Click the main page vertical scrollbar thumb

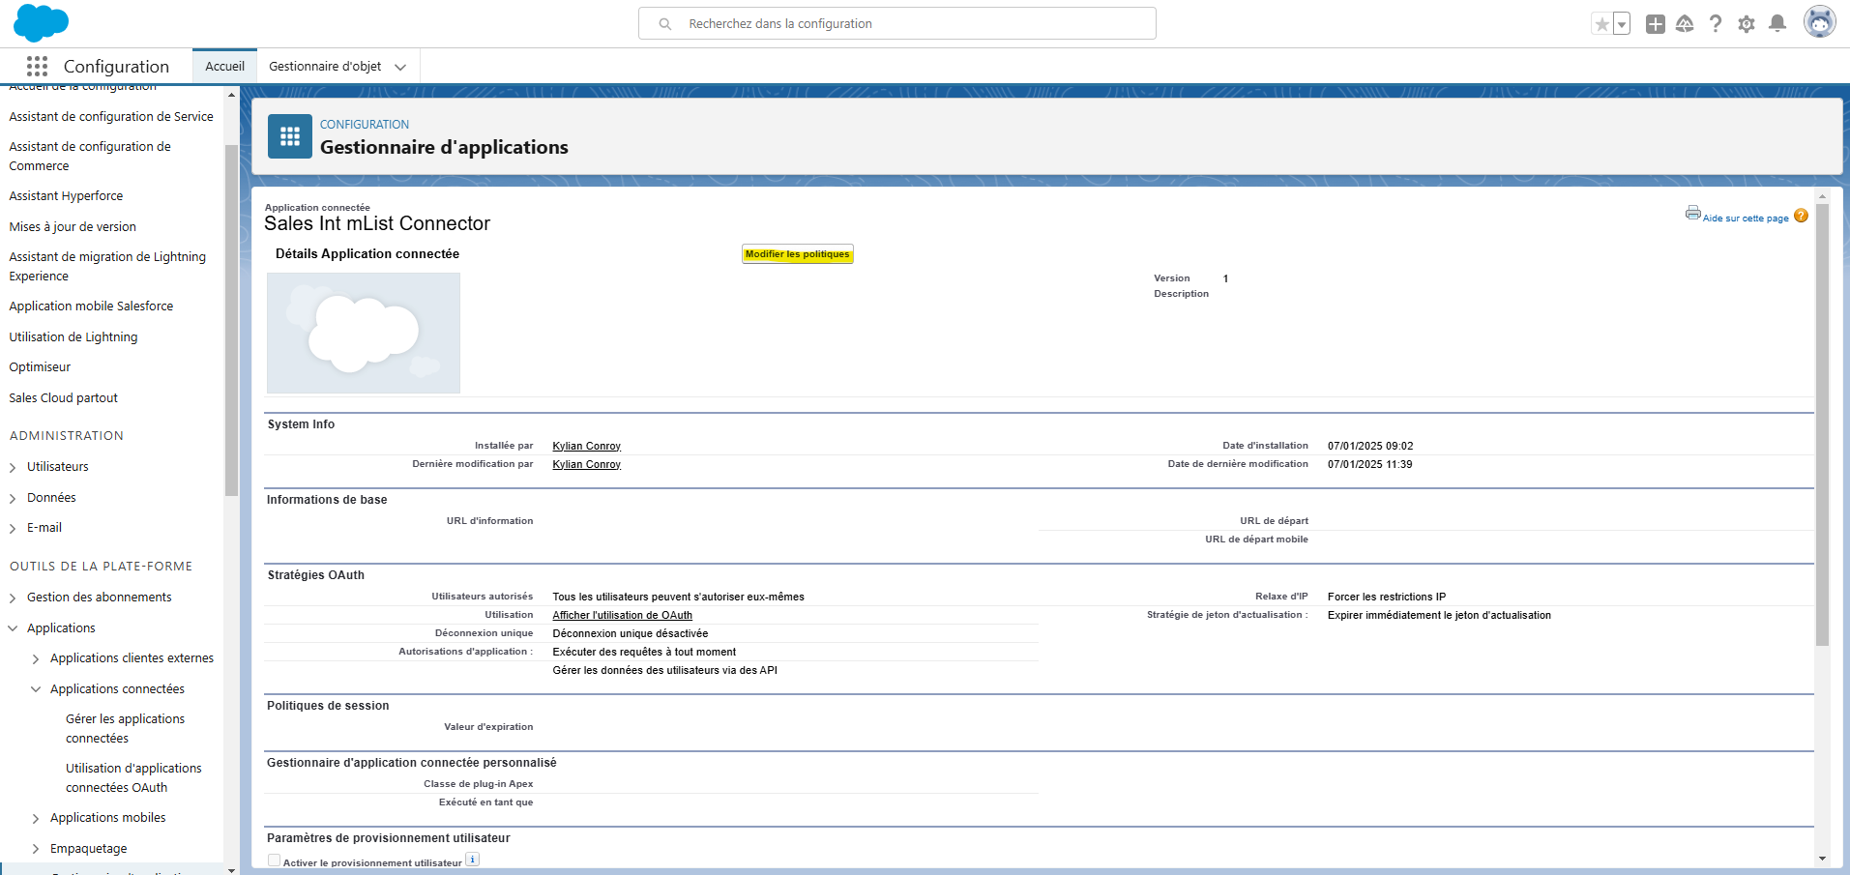1822,423
